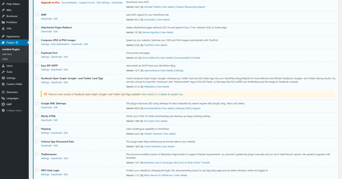Open Bulk Optimization for Compress JPEG plugin

[60, 44]
